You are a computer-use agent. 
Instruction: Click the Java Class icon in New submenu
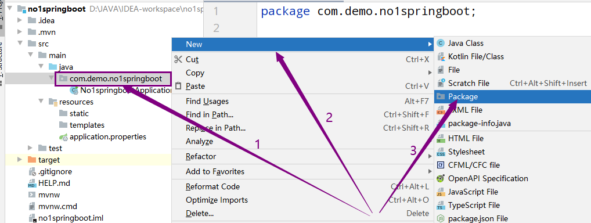440,44
